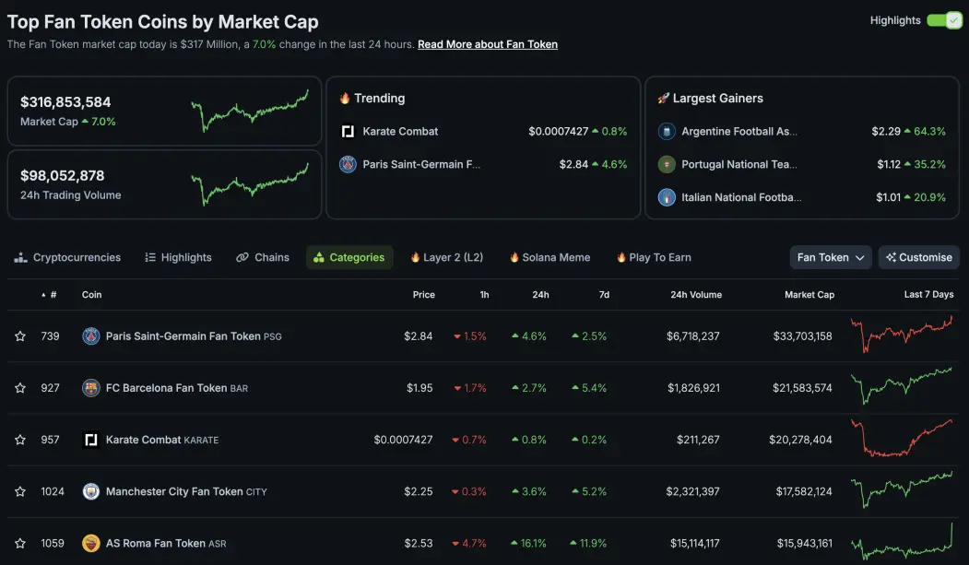969x565 pixels.
Task: Open Karate Combat KARATE row link
Action: click(162, 440)
